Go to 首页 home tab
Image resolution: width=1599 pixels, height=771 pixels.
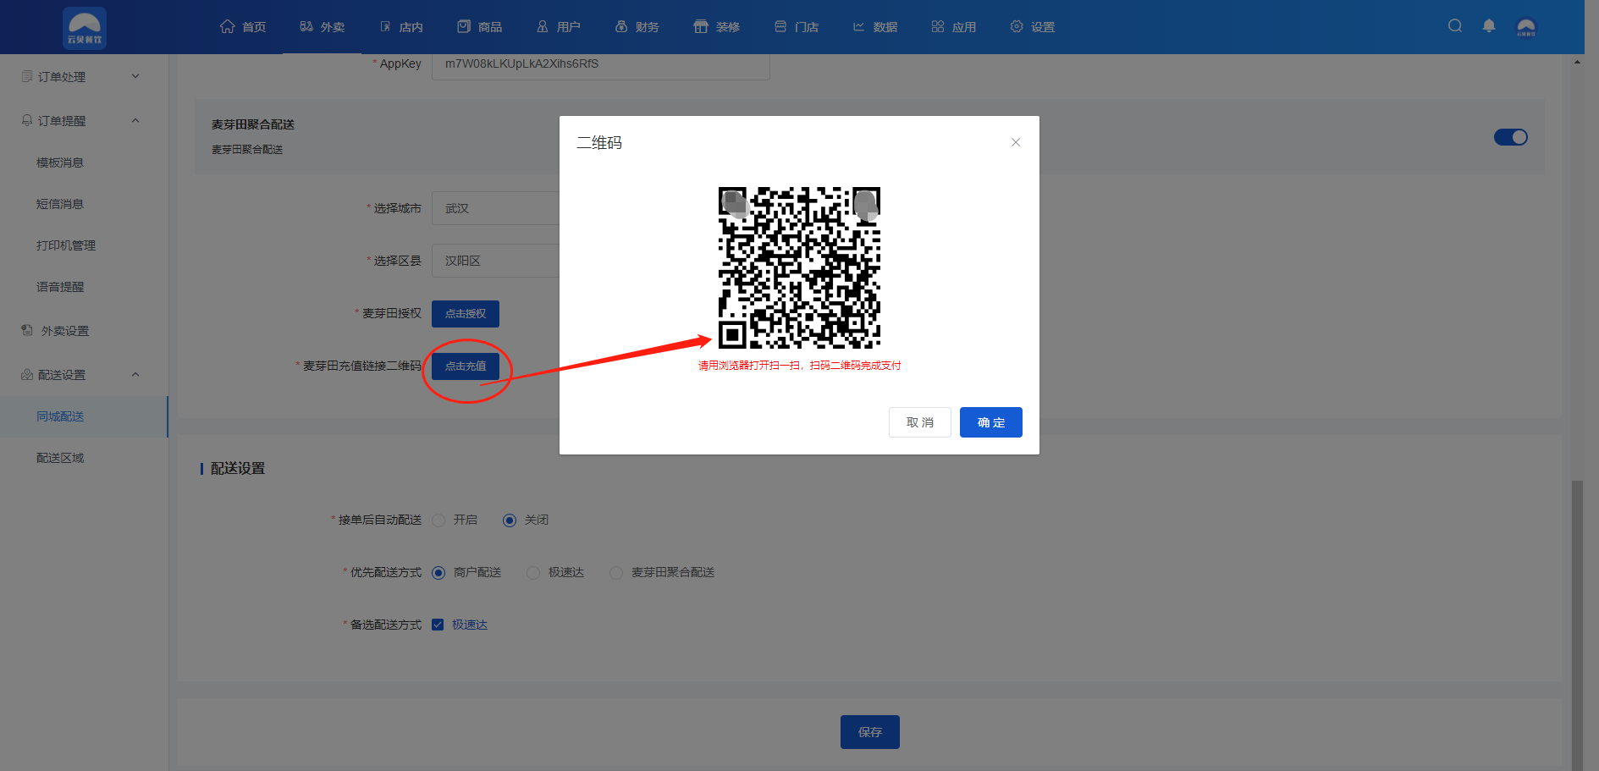click(x=243, y=27)
